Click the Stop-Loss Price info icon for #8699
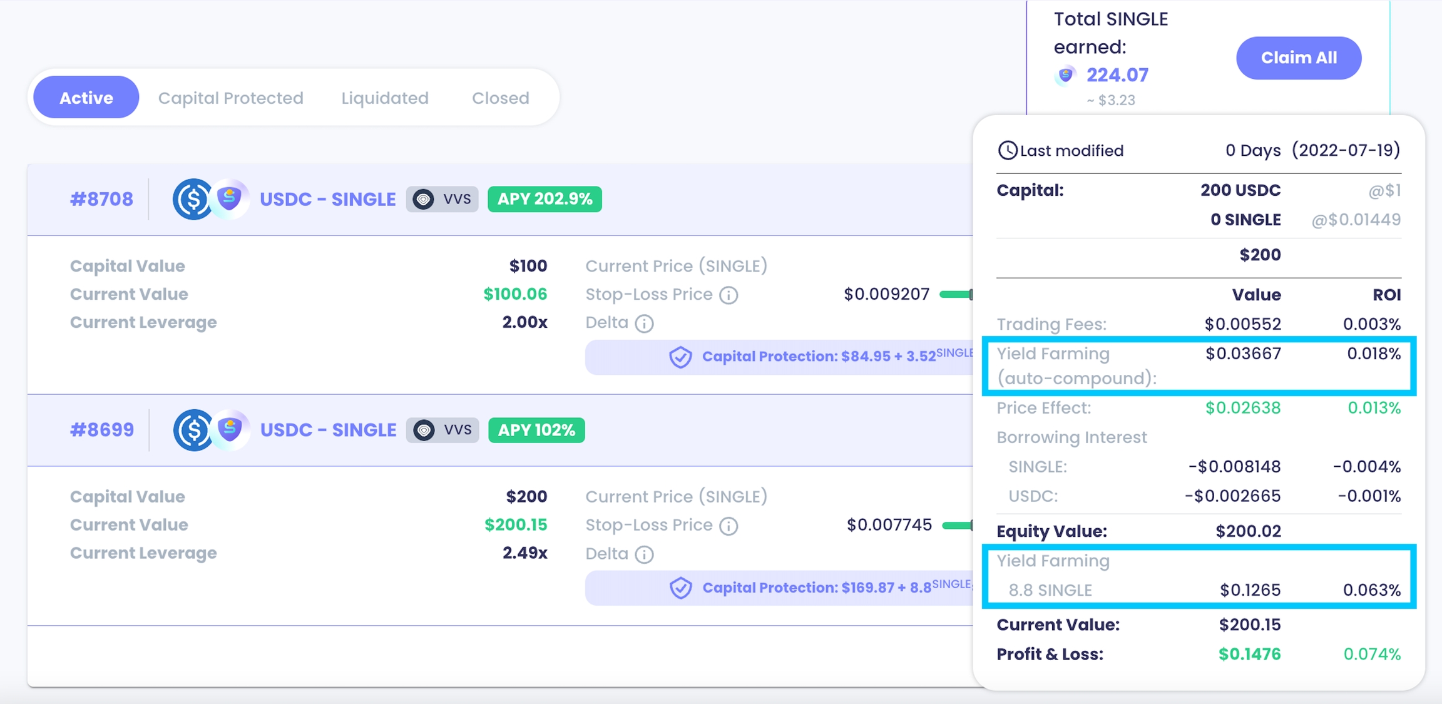The image size is (1442, 704). point(729,526)
